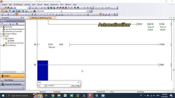The image size is (175, 98).
Task: Click the highlighted read mode icon
Action: (17, 14)
